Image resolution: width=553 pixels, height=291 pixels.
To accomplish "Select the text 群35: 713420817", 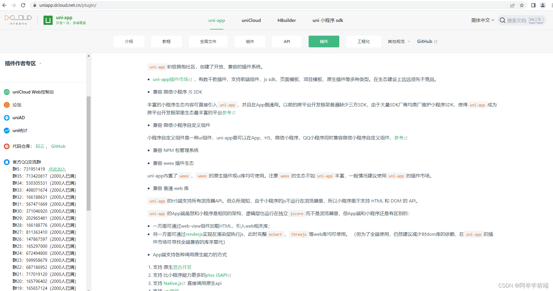I will point(30,176).
